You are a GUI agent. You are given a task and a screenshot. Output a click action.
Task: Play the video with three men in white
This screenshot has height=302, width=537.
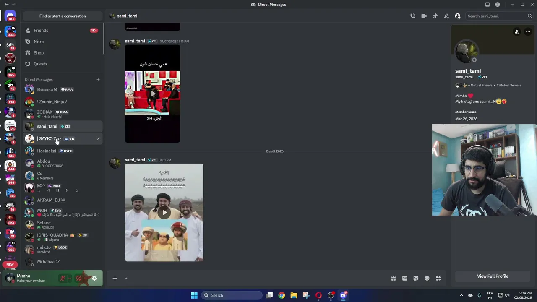pos(164,213)
